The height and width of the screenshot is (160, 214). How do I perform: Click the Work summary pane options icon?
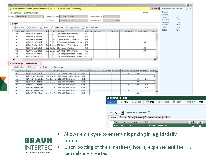pyautogui.click(x=187, y=9)
